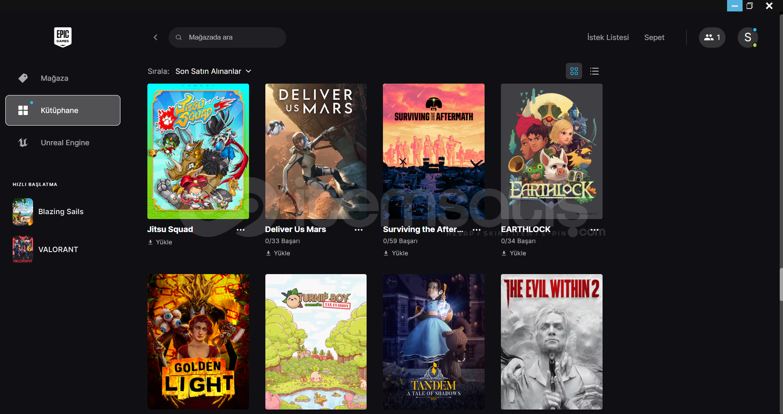Click the EARTHLOCK title
The height and width of the screenshot is (414, 783).
(526, 229)
